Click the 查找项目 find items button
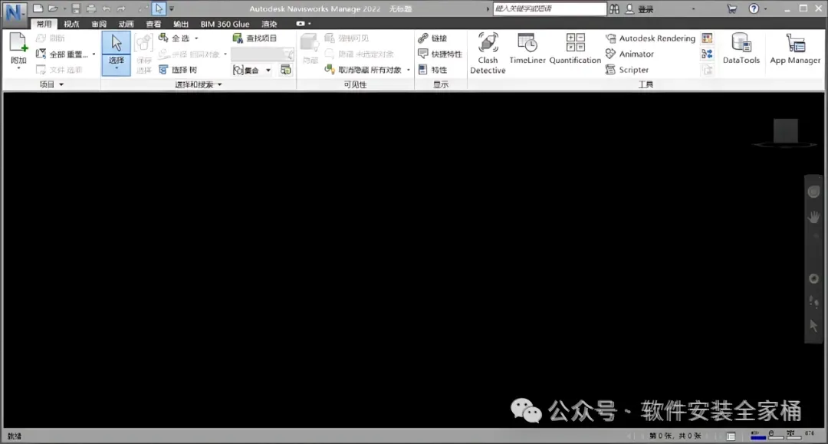 tap(255, 38)
